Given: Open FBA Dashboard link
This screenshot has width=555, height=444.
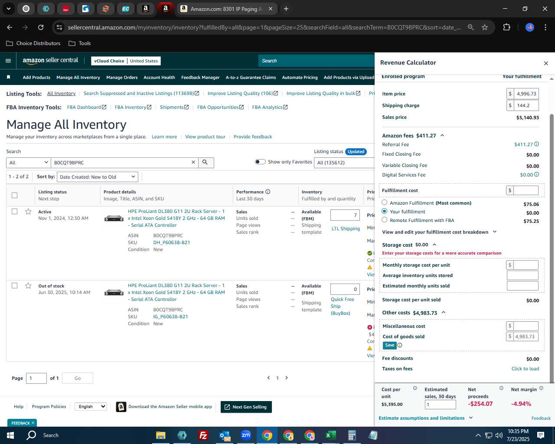Looking at the screenshot, I should pos(87,107).
